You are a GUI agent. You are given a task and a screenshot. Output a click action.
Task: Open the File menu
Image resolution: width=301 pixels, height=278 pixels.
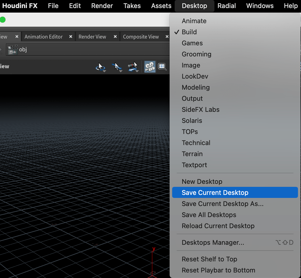[53, 6]
